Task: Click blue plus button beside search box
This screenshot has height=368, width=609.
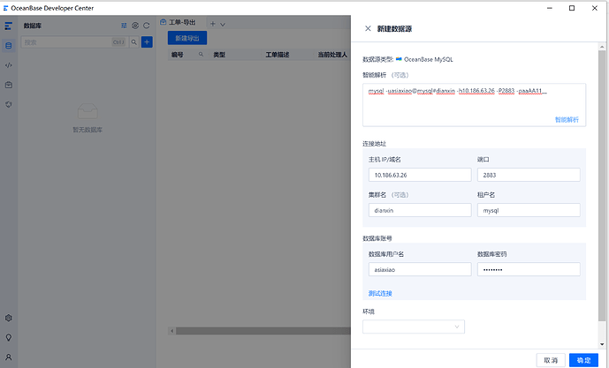Action: coord(147,41)
